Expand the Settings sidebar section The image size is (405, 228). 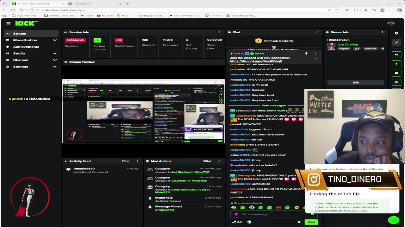coord(55,67)
